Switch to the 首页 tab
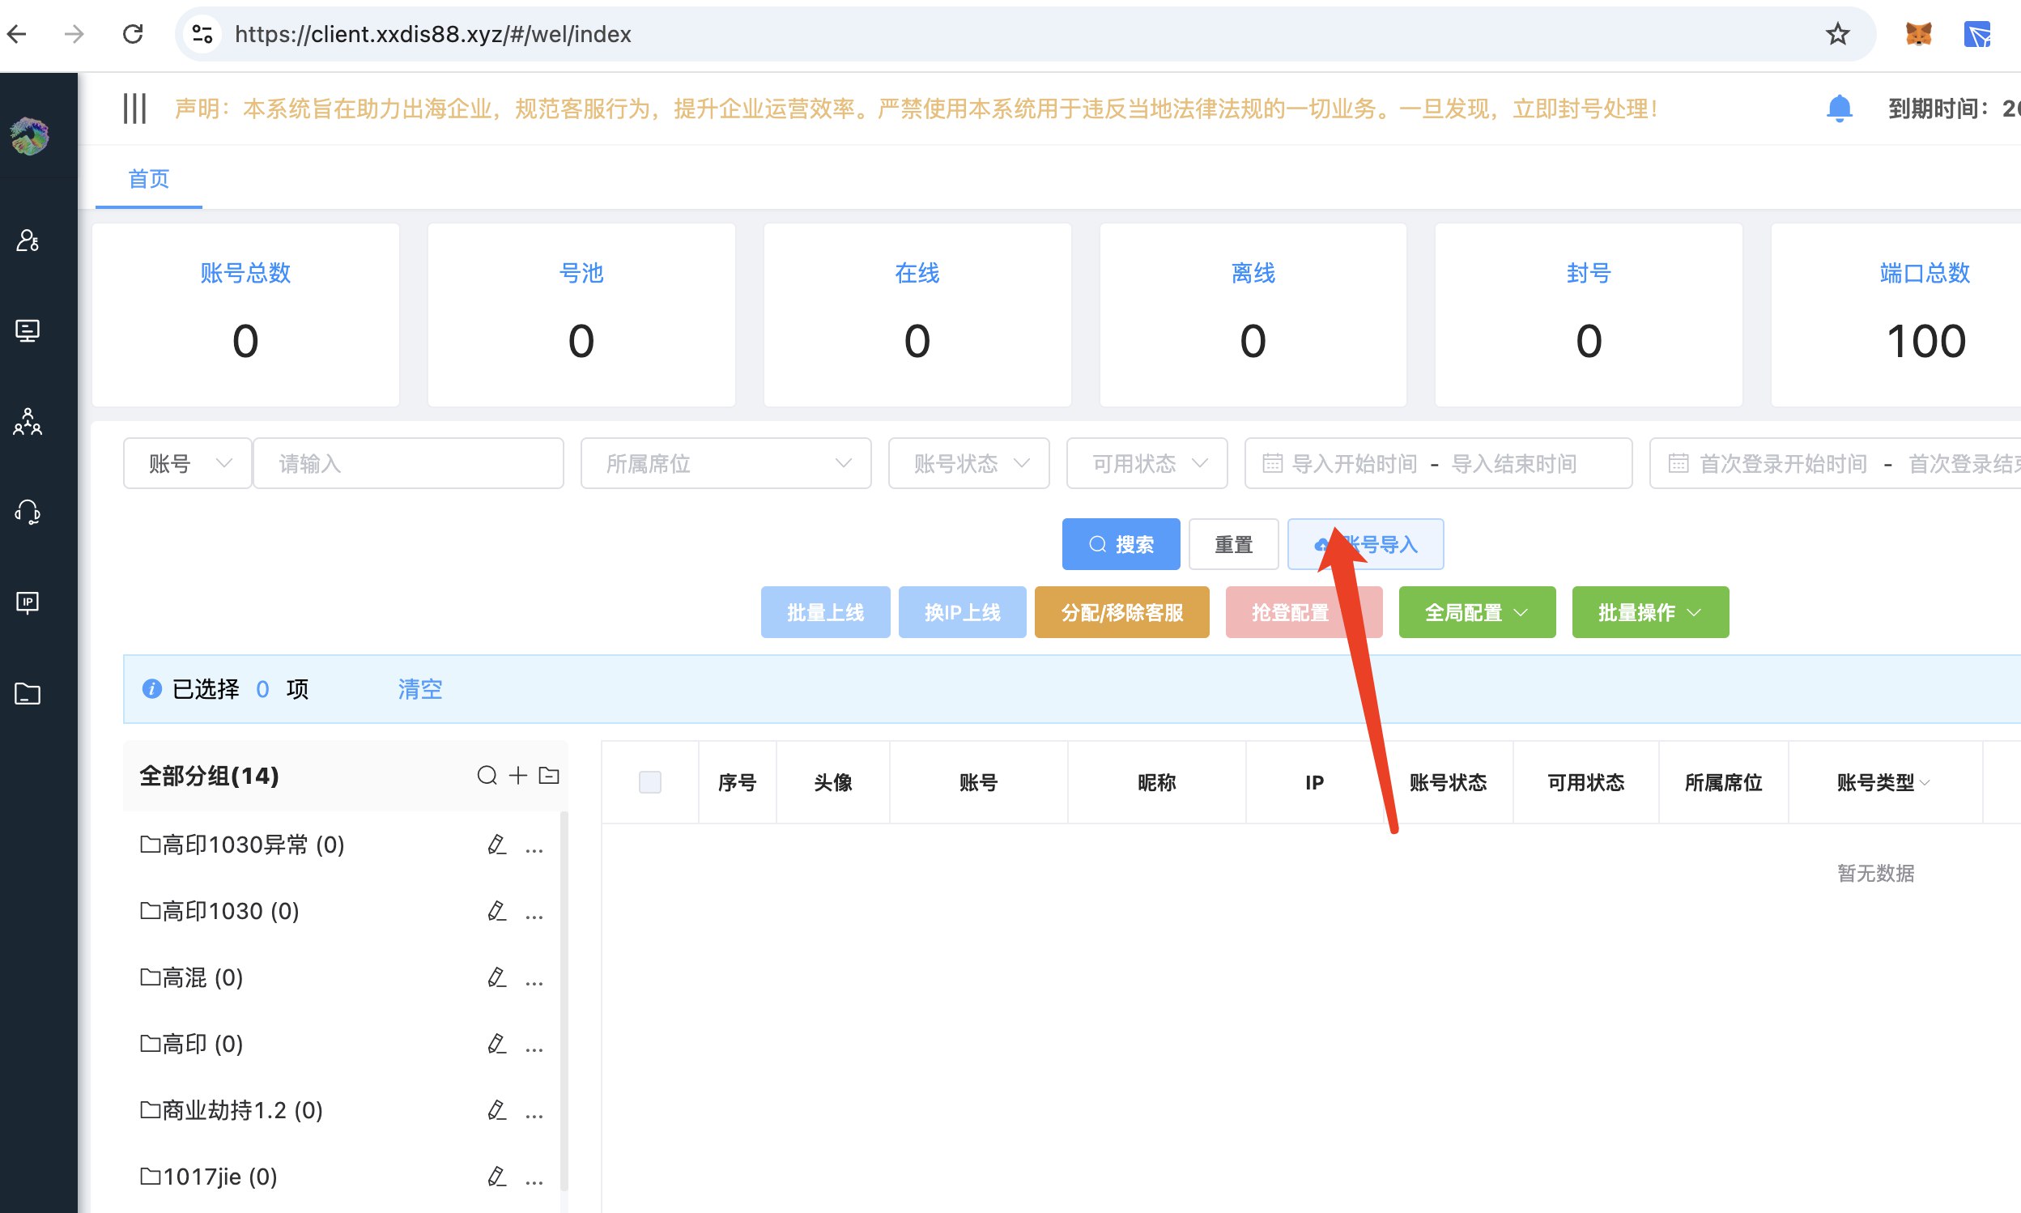This screenshot has height=1213, width=2021. click(149, 179)
